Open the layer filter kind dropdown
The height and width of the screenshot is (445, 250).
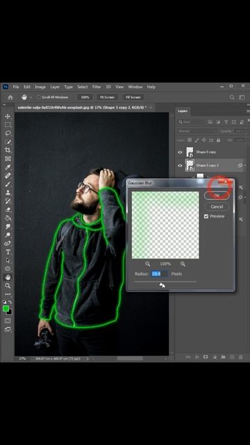(191, 122)
